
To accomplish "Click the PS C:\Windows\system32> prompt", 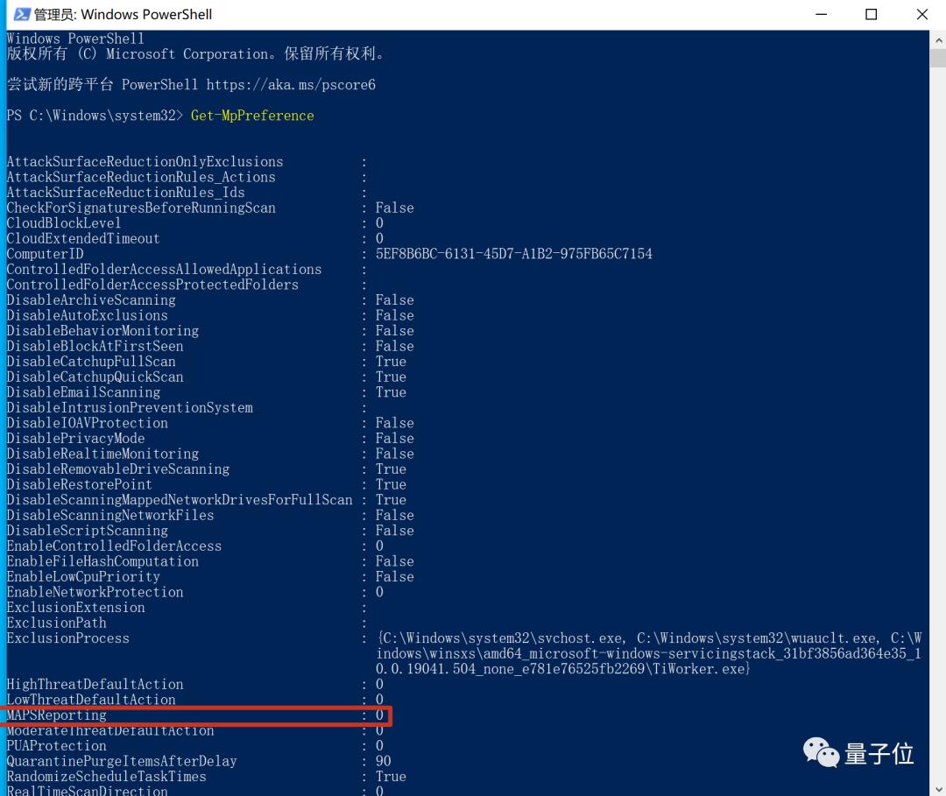I will (94, 116).
